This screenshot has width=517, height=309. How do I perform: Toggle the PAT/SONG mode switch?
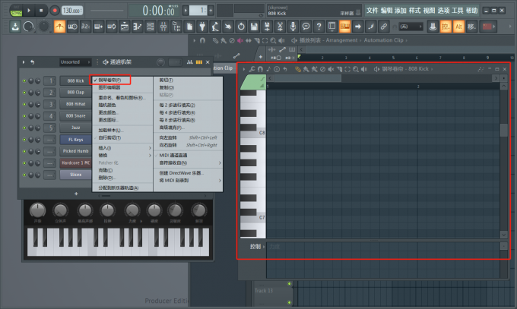16,11
